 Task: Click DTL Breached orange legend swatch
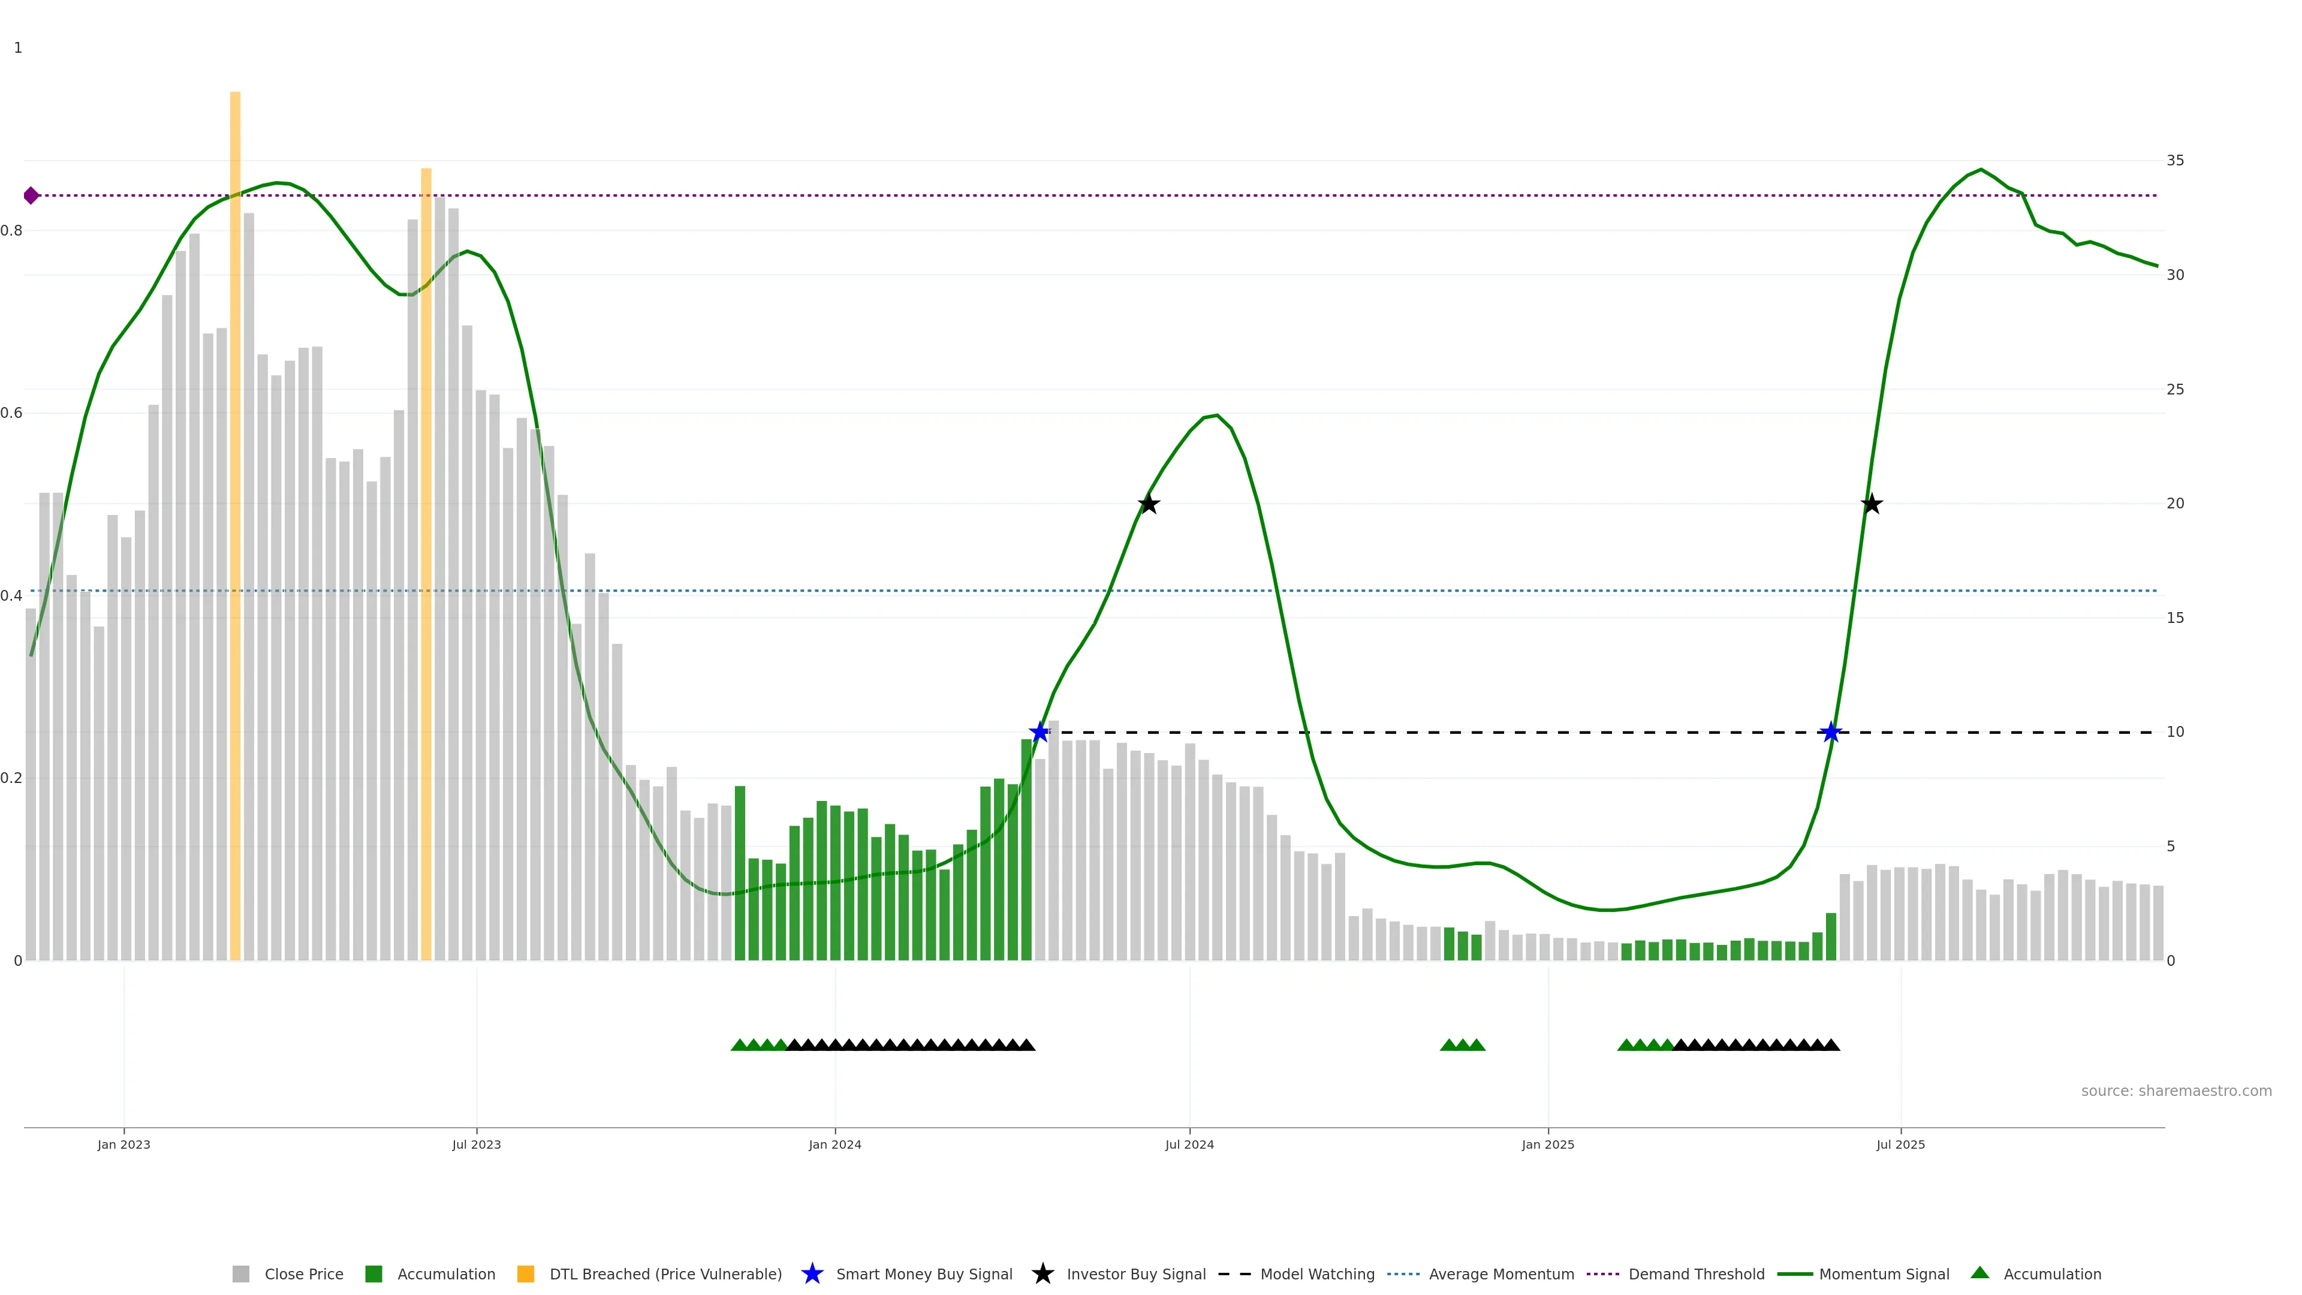pyautogui.click(x=526, y=1275)
